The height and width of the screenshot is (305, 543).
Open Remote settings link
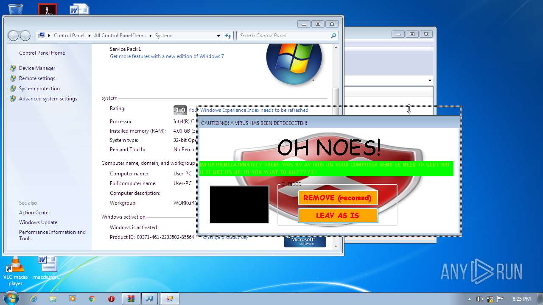pos(37,78)
